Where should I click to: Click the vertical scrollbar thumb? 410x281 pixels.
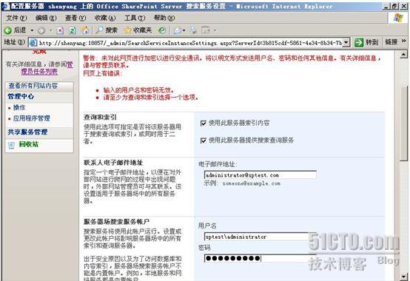click(404, 123)
